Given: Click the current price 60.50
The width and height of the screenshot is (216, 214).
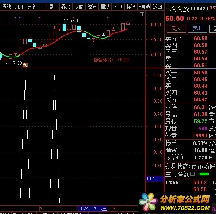Looking at the screenshot, I should [x=175, y=19].
